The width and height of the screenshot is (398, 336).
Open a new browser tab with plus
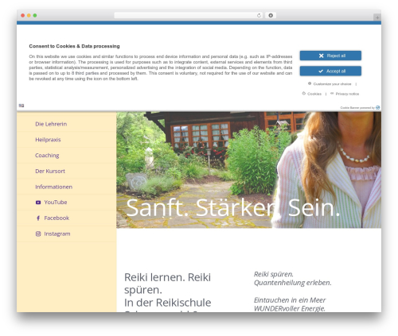[x=377, y=17]
